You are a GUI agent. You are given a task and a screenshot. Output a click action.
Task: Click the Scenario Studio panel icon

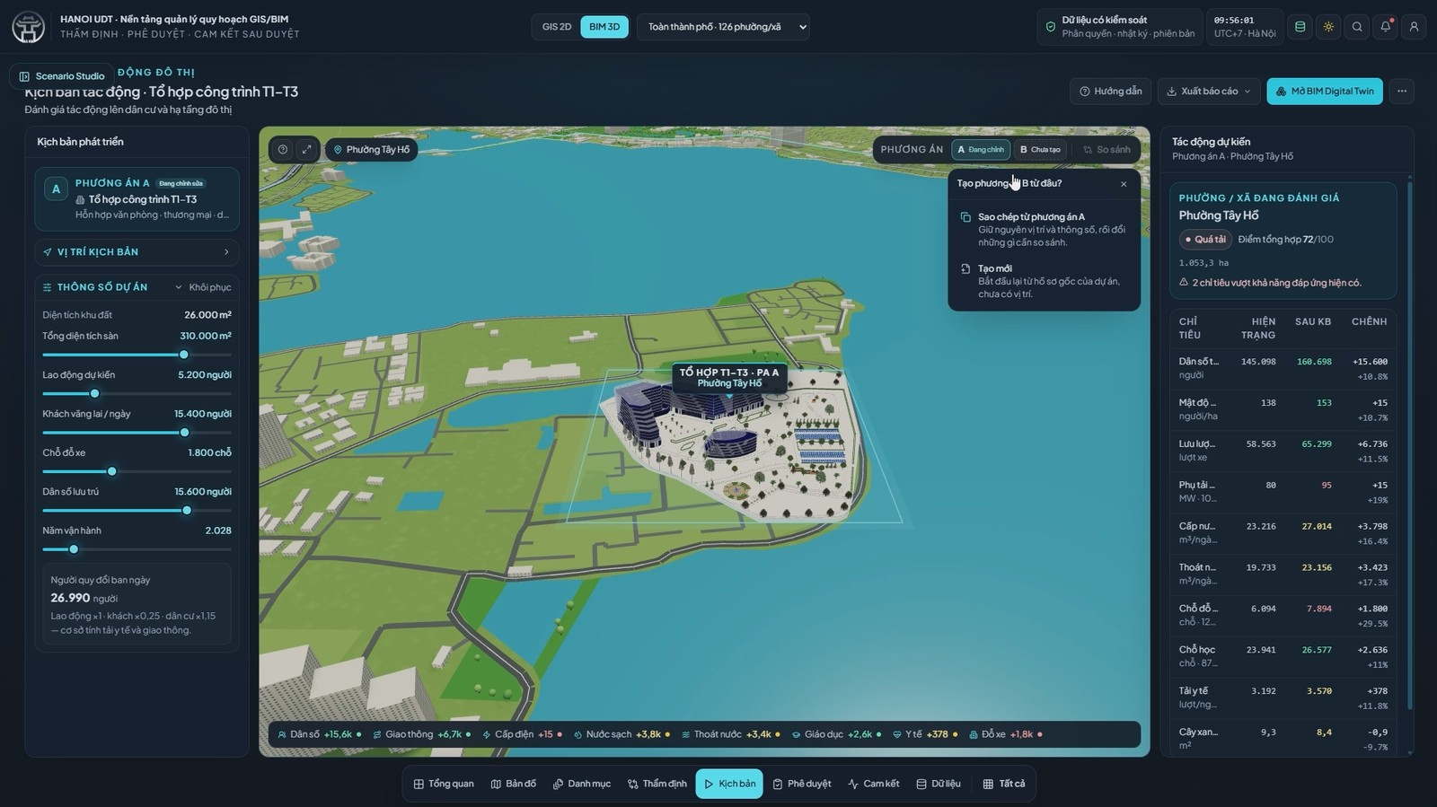pyautogui.click(x=24, y=76)
